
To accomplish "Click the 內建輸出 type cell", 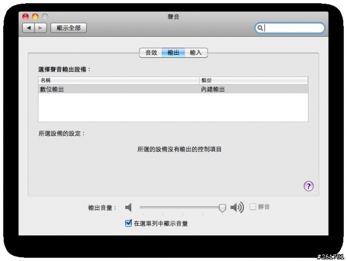I will 213,90.
